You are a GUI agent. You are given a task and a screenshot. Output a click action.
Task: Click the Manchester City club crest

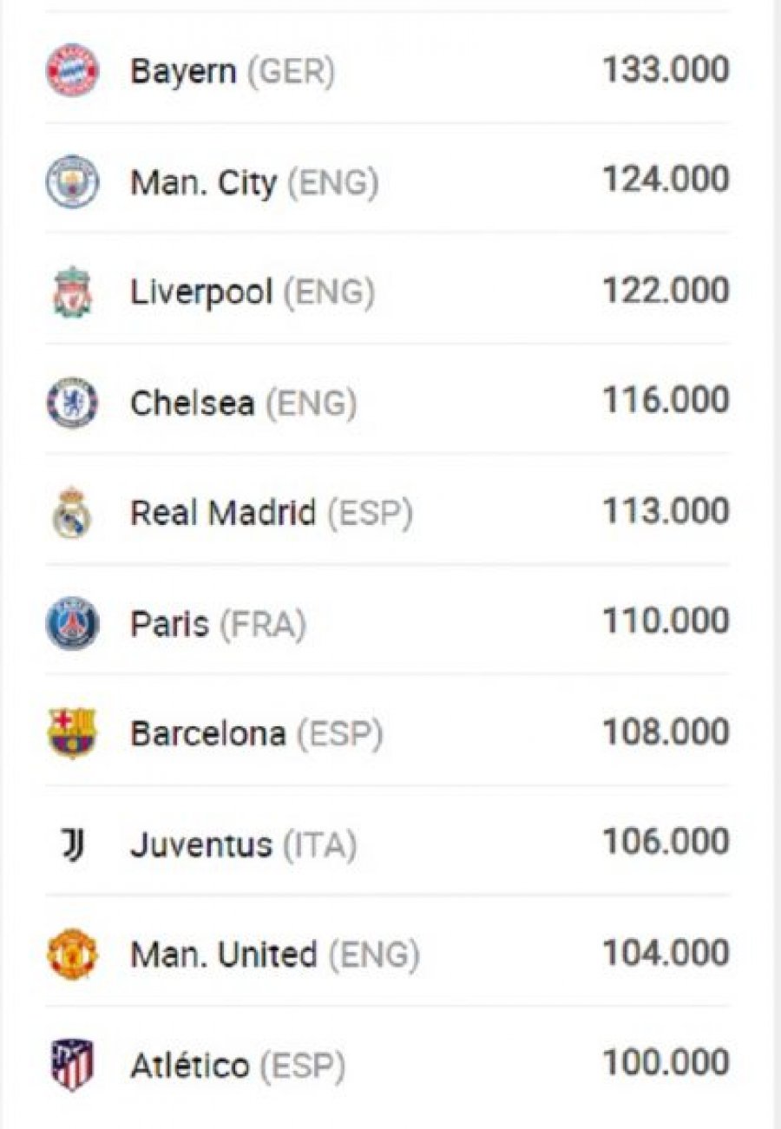(72, 181)
